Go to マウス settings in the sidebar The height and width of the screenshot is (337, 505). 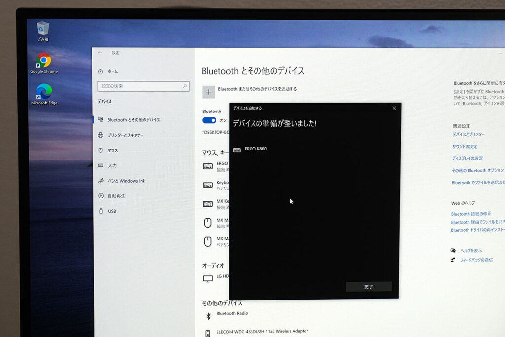click(113, 150)
